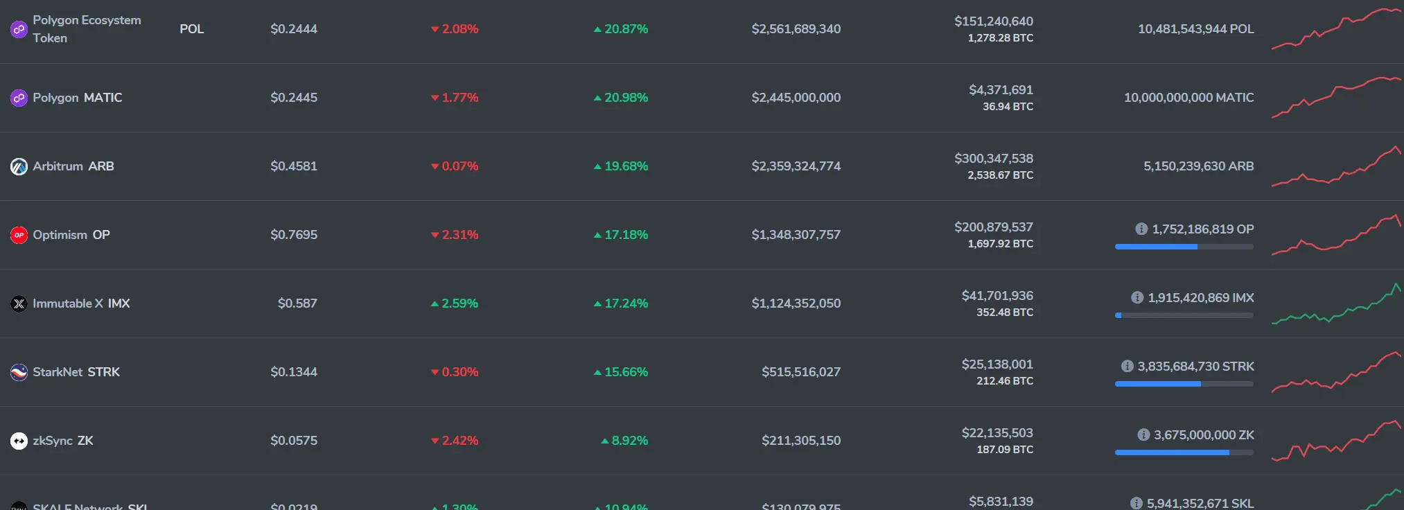Image resolution: width=1404 pixels, height=510 pixels.
Task: Click the circulating supply 10,481,543,944 POL
Action: coord(1196,29)
